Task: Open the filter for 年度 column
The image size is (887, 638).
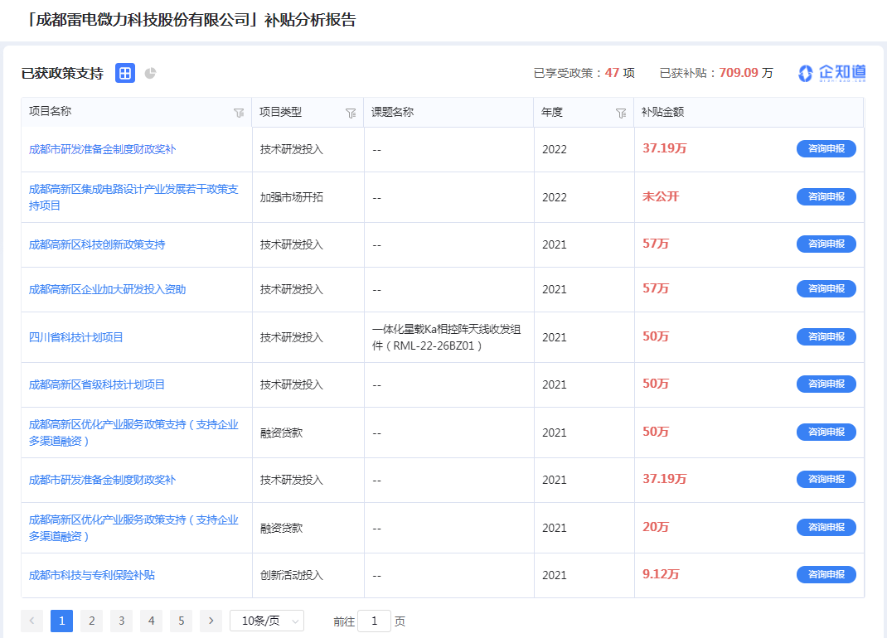Action: pos(621,114)
